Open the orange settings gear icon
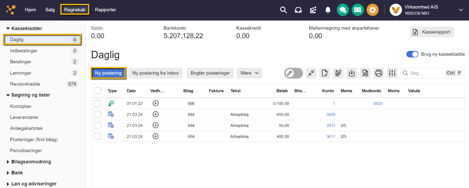The height and width of the screenshot is (188, 469). point(372,10)
